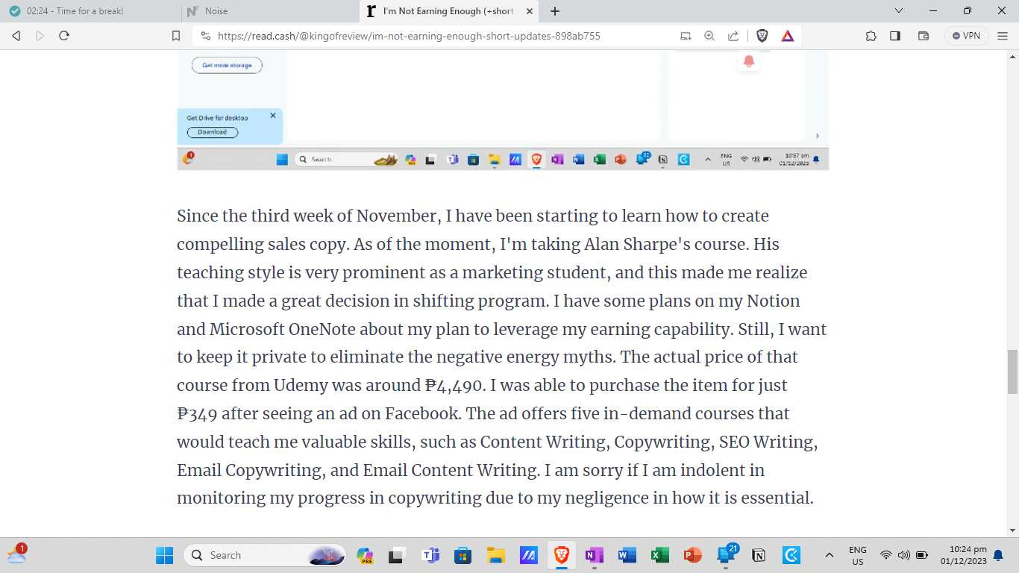Open Brave Rewards triangle icon

(788, 36)
